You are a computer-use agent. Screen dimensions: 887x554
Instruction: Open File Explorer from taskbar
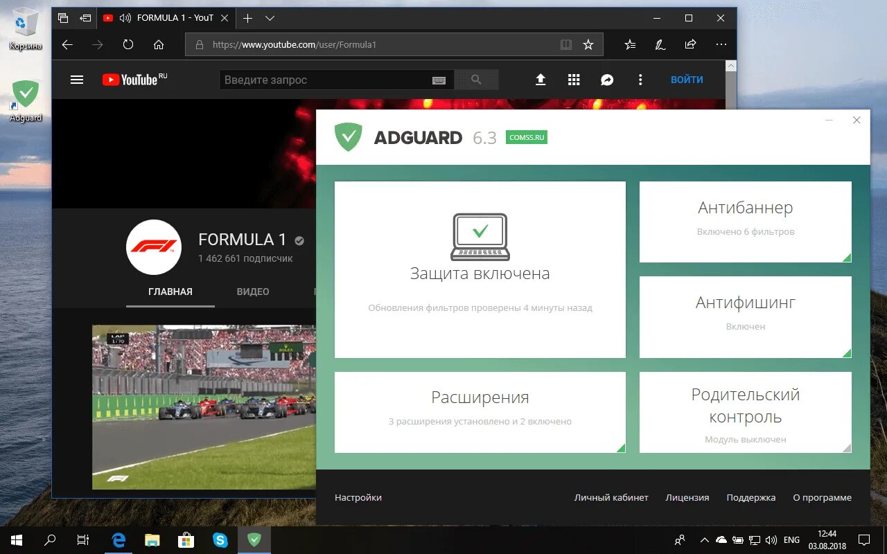pos(152,540)
